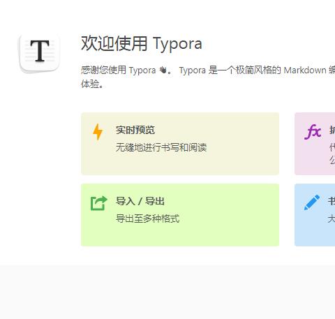335x319 pixels.
Task: Click the orange lightning bolt icon
Action: [98, 132]
